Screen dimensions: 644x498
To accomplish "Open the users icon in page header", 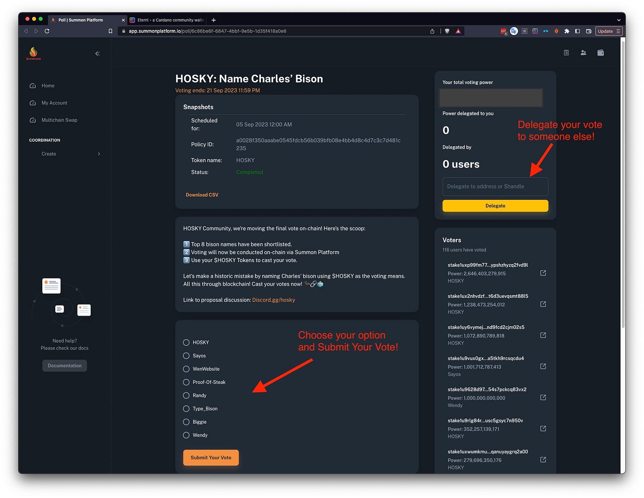I will point(583,53).
